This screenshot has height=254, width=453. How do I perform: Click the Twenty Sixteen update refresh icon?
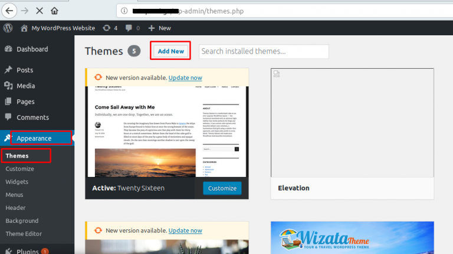click(x=99, y=77)
